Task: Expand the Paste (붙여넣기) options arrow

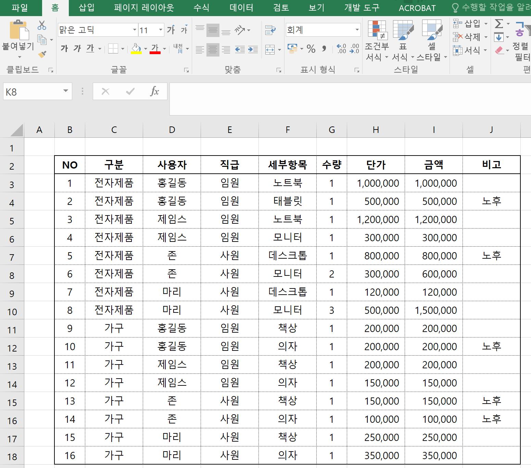Action: tap(19, 57)
